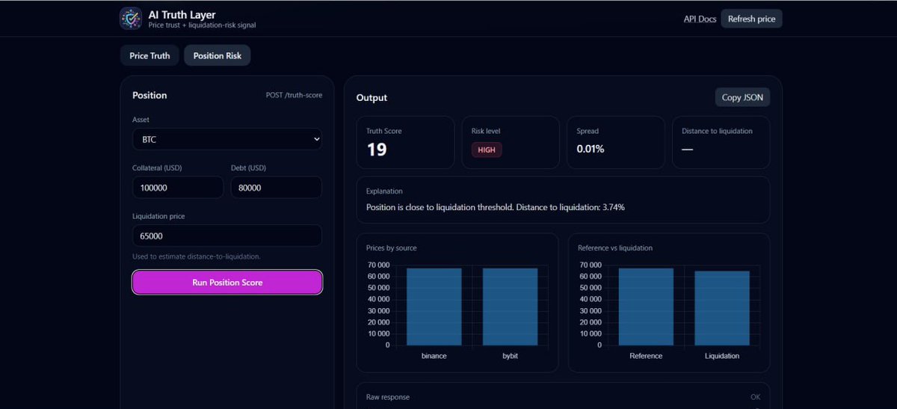
Task: Click the Reference bar in the chart
Action: point(646,307)
